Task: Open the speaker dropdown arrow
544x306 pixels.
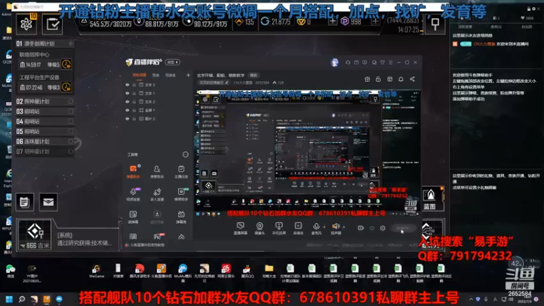Action: coord(344,227)
